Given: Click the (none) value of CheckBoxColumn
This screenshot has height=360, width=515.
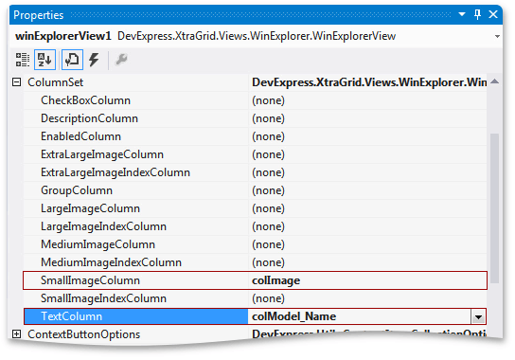Looking at the screenshot, I should (268, 100).
